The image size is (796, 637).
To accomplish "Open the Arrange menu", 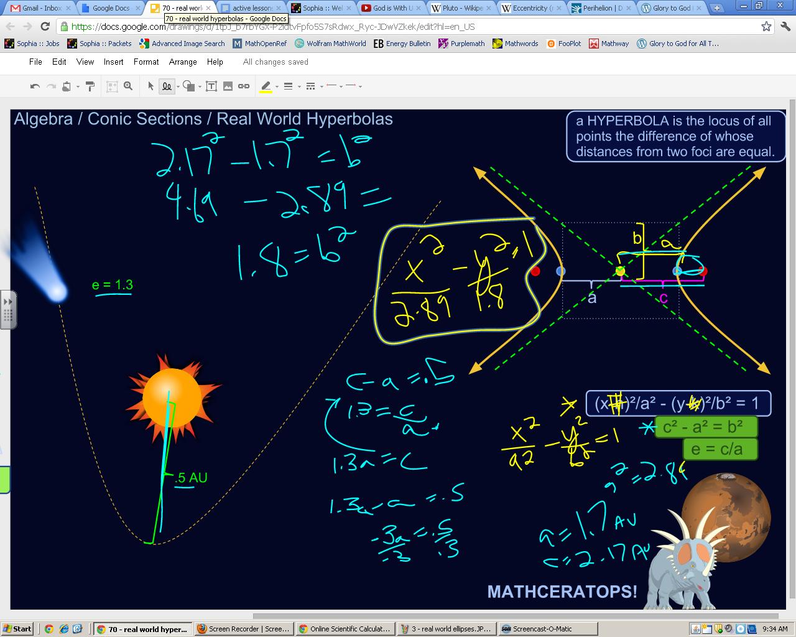I will click(x=183, y=62).
